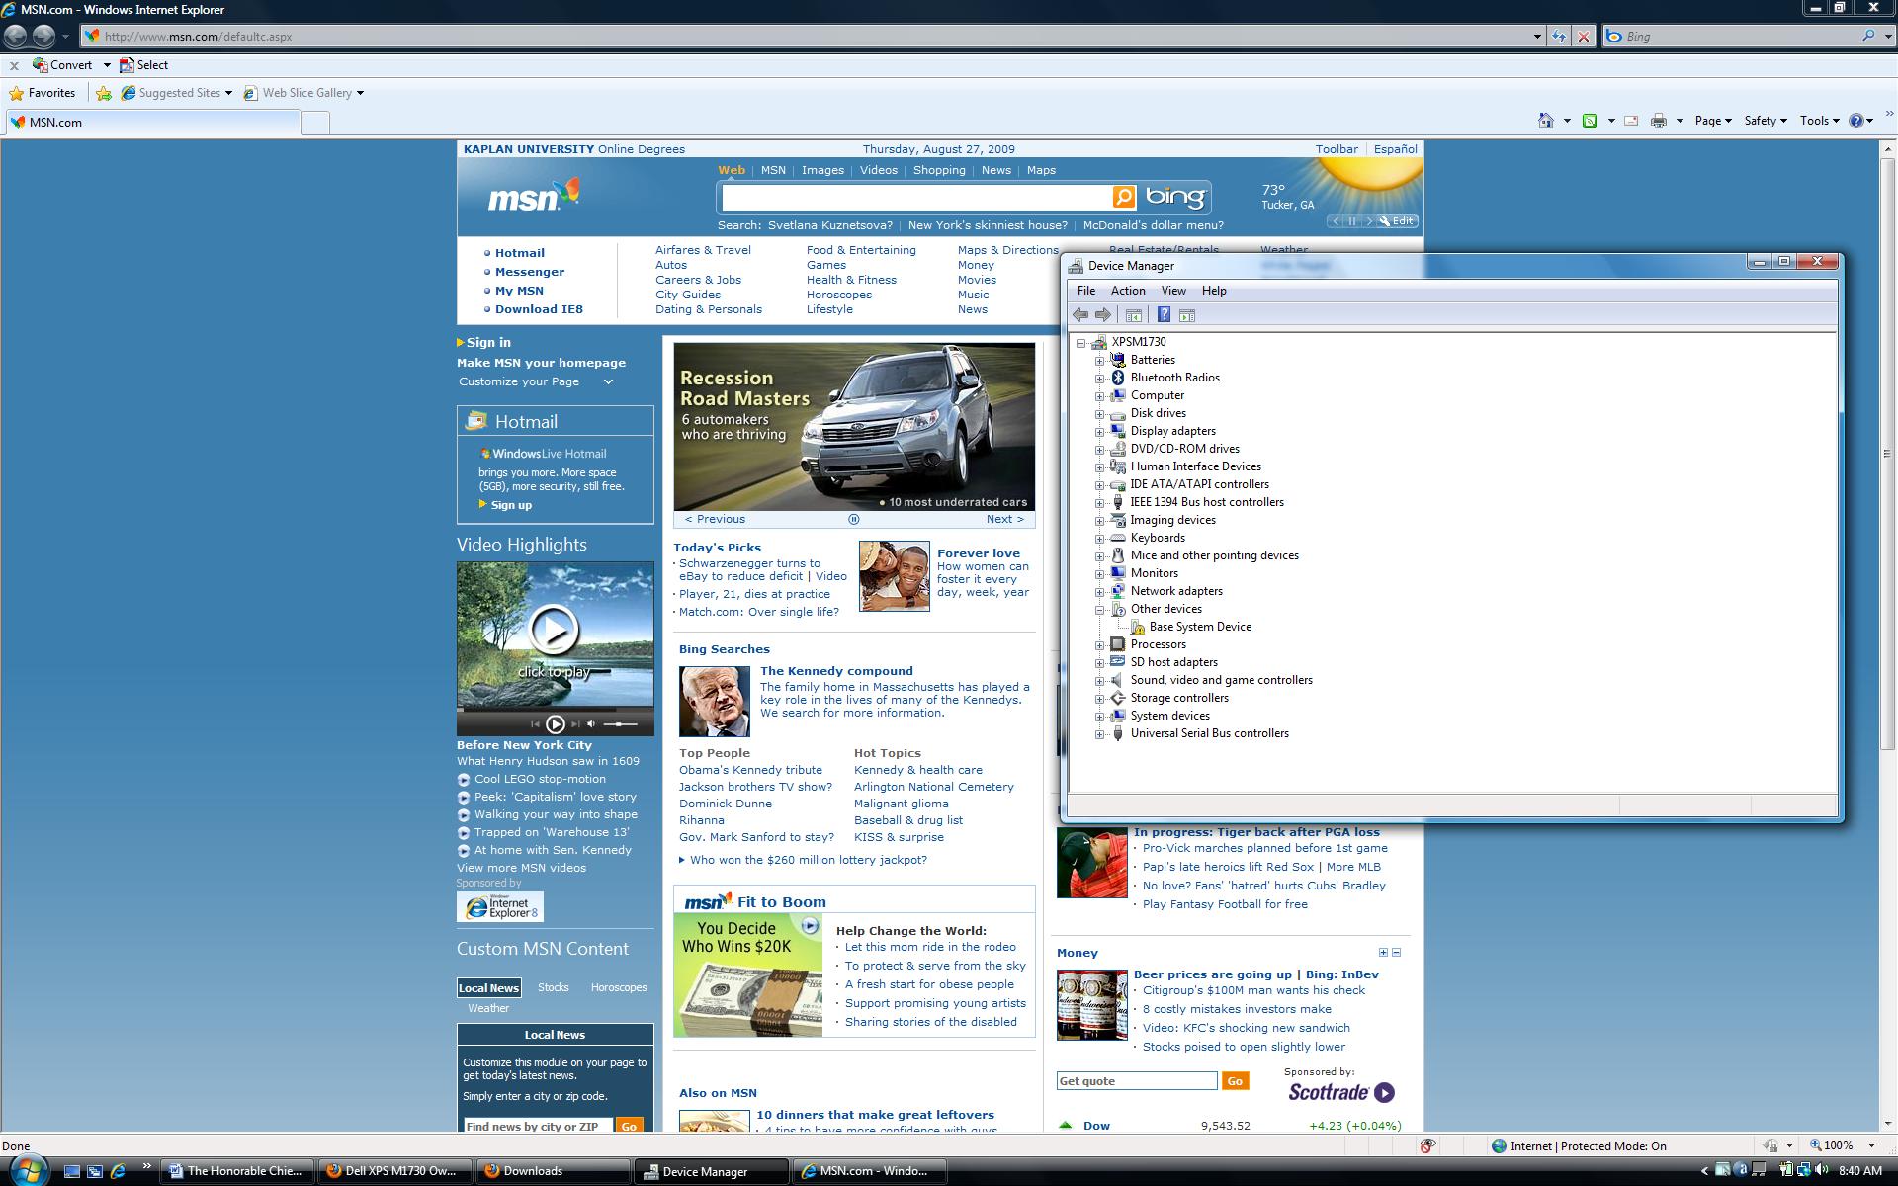Screen dimensions: 1898x1186
Task: Click the Windows Start orb
Action: point(27,1170)
